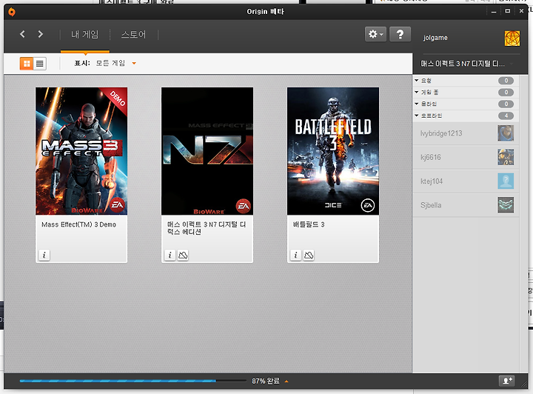Show info for Mass Effect 3 Demo
Viewport: 533px width, 394px height.
pos(44,255)
